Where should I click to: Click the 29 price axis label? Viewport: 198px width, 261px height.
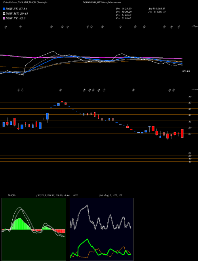[190, 128]
